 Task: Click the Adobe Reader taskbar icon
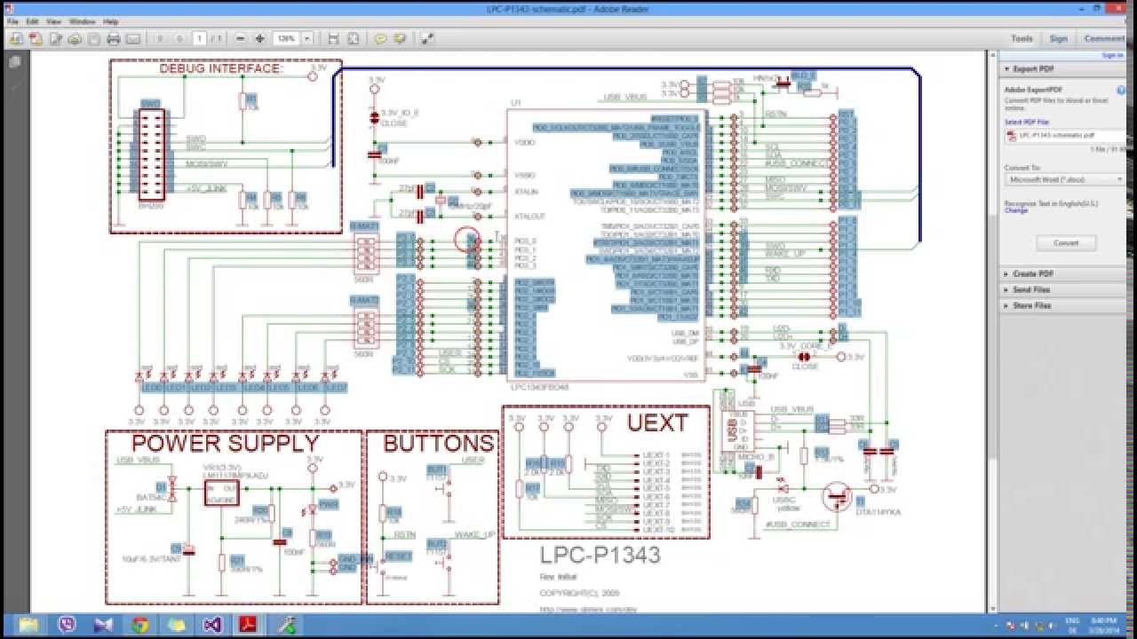tap(248, 625)
